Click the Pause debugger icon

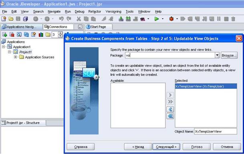[x=219, y=19]
